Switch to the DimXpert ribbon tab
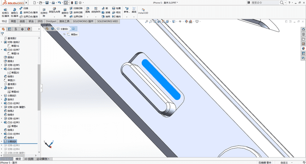This screenshot has width=306, height=164. (x=51, y=21)
